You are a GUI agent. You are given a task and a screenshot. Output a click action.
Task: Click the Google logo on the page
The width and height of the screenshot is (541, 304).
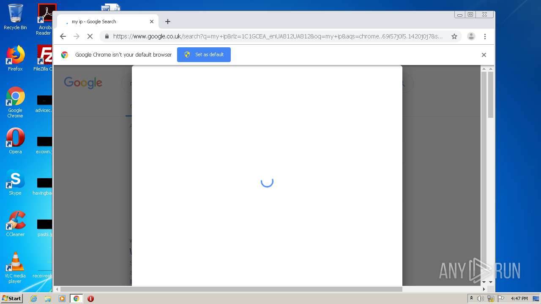83,83
